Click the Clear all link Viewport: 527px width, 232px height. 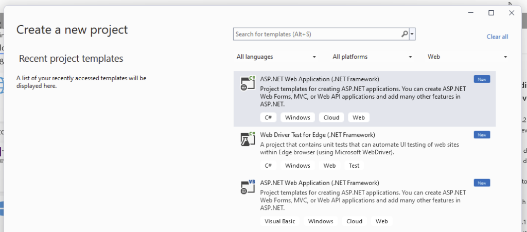pos(497,37)
